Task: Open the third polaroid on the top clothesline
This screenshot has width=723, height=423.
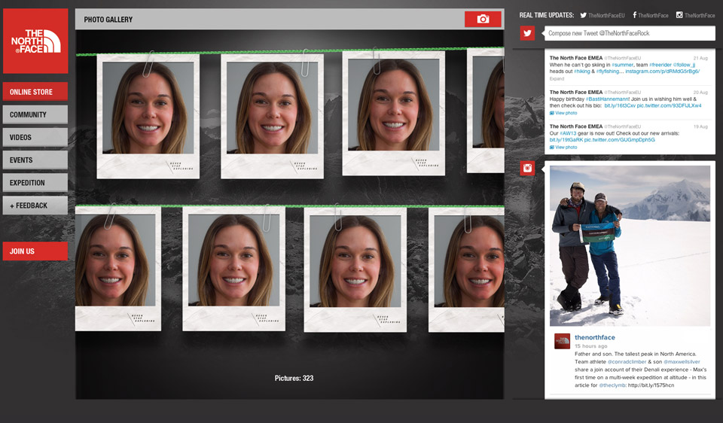Action: tap(393, 114)
